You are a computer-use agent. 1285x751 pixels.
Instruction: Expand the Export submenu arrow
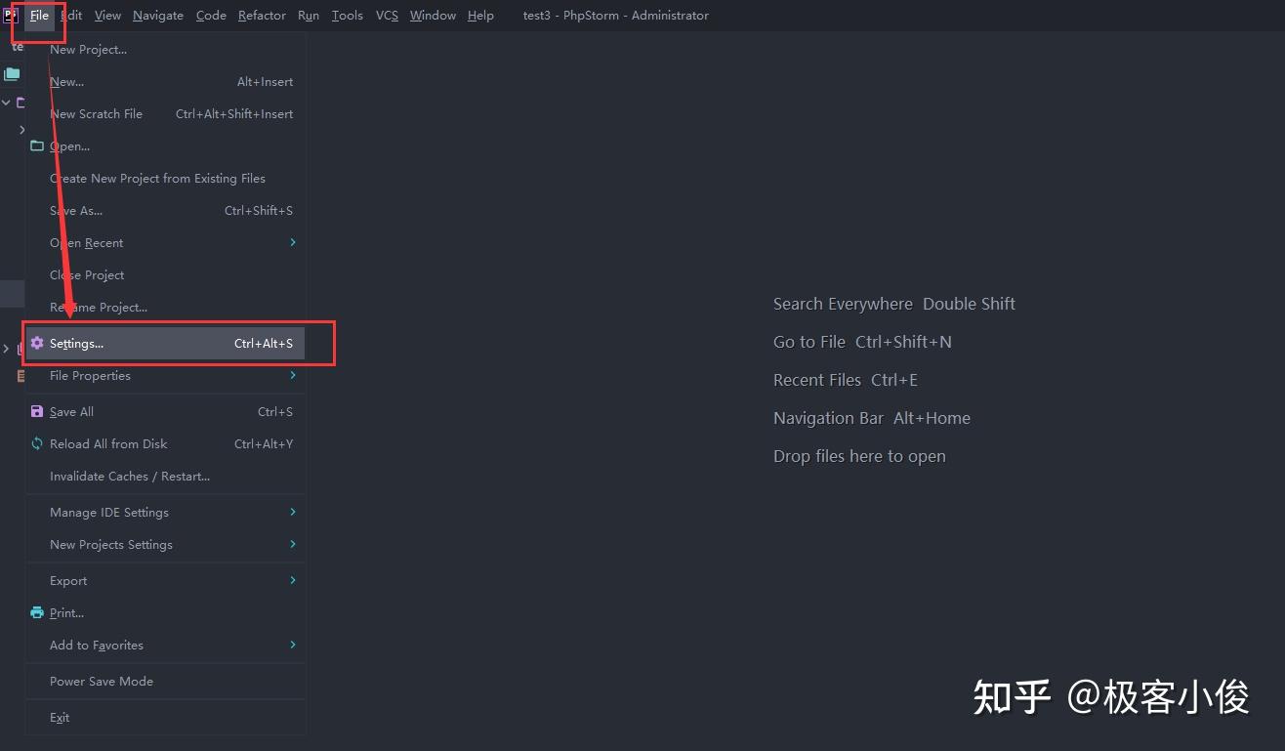(x=293, y=580)
